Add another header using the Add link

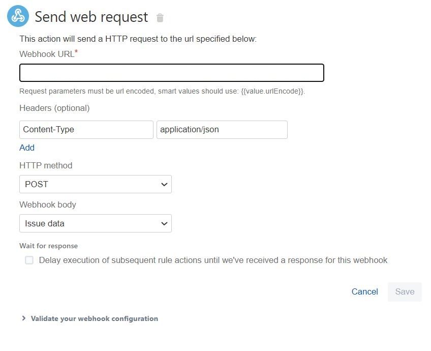coord(27,148)
